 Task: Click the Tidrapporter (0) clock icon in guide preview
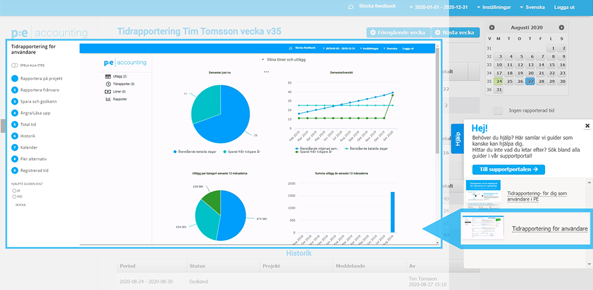pyautogui.click(x=108, y=84)
